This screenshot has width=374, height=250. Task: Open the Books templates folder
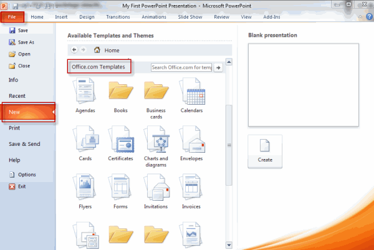pyautogui.click(x=121, y=95)
